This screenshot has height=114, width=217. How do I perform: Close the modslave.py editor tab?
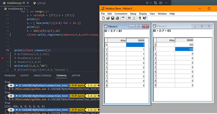tap(28, 3)
